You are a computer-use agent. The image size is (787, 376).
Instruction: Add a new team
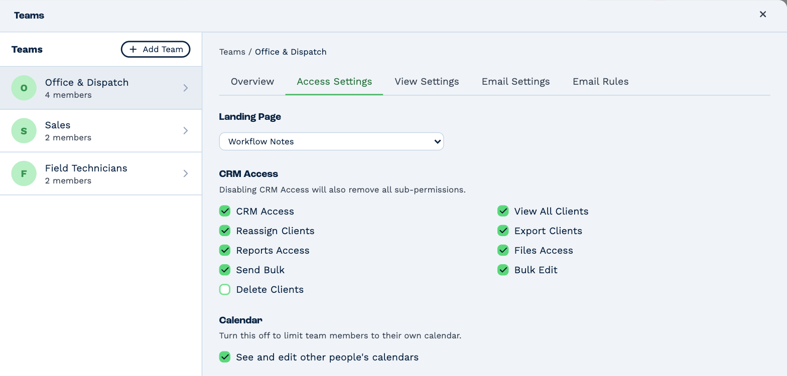(156, 49)
